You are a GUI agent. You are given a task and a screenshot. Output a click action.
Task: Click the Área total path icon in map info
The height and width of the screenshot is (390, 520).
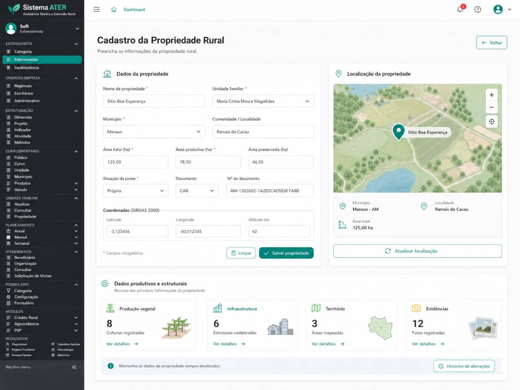(342, 225)
